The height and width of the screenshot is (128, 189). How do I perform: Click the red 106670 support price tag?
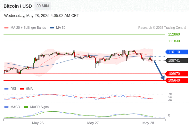177,74
